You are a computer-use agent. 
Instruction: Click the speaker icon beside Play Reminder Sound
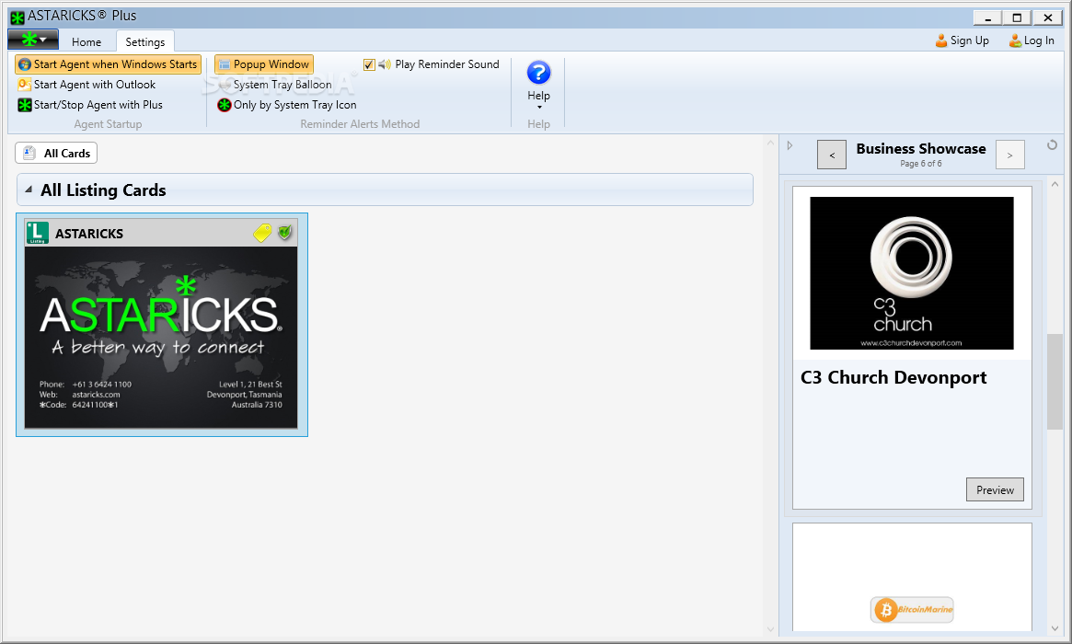pyautogui.click(x=385, y=64)
